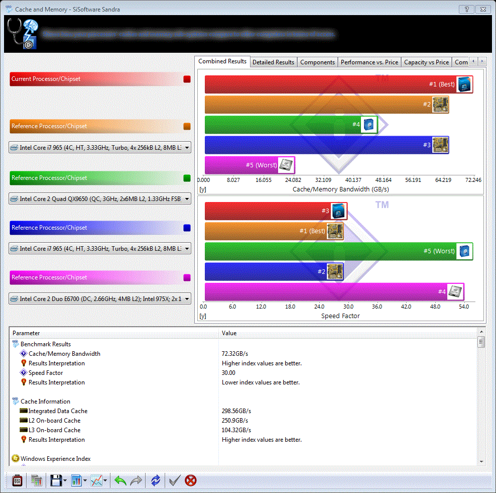The image size is (496, 493).
Task: Open the bar chart icon dropdown arrow
Action: [x=85, y=480]
